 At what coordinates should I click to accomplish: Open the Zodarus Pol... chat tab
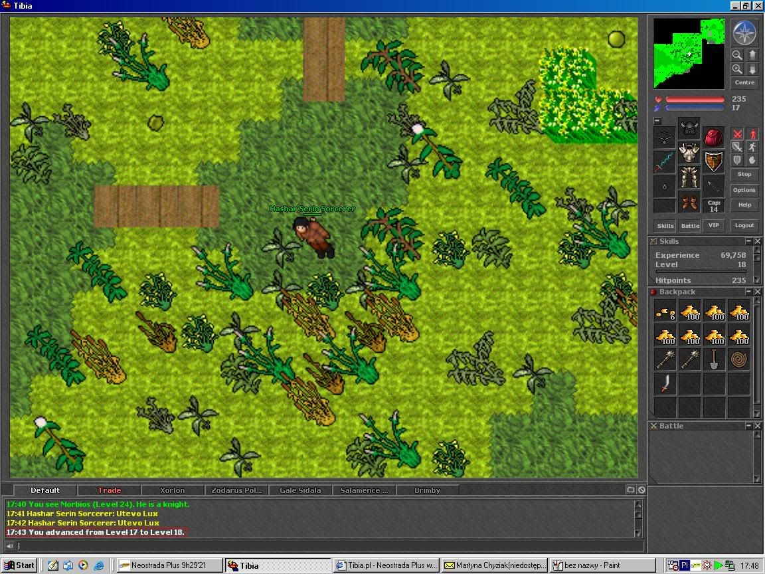tap(236, 490)
